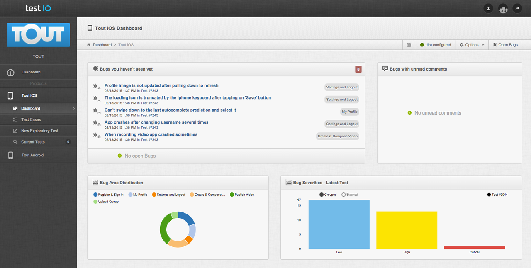The image size is (531, 268).
Task: Toggle Publish Video legend item
Action: pyautogui.click(x=242, y=195)
